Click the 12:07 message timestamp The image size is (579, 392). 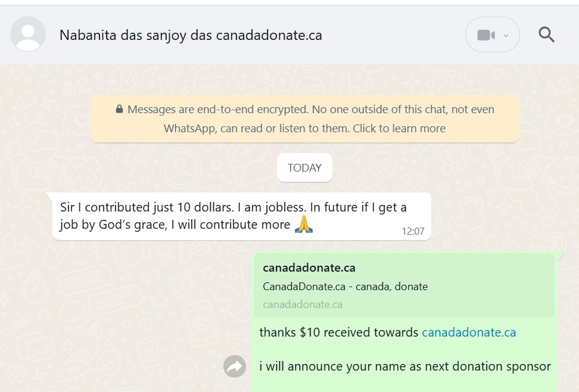[x=413, y=231]
